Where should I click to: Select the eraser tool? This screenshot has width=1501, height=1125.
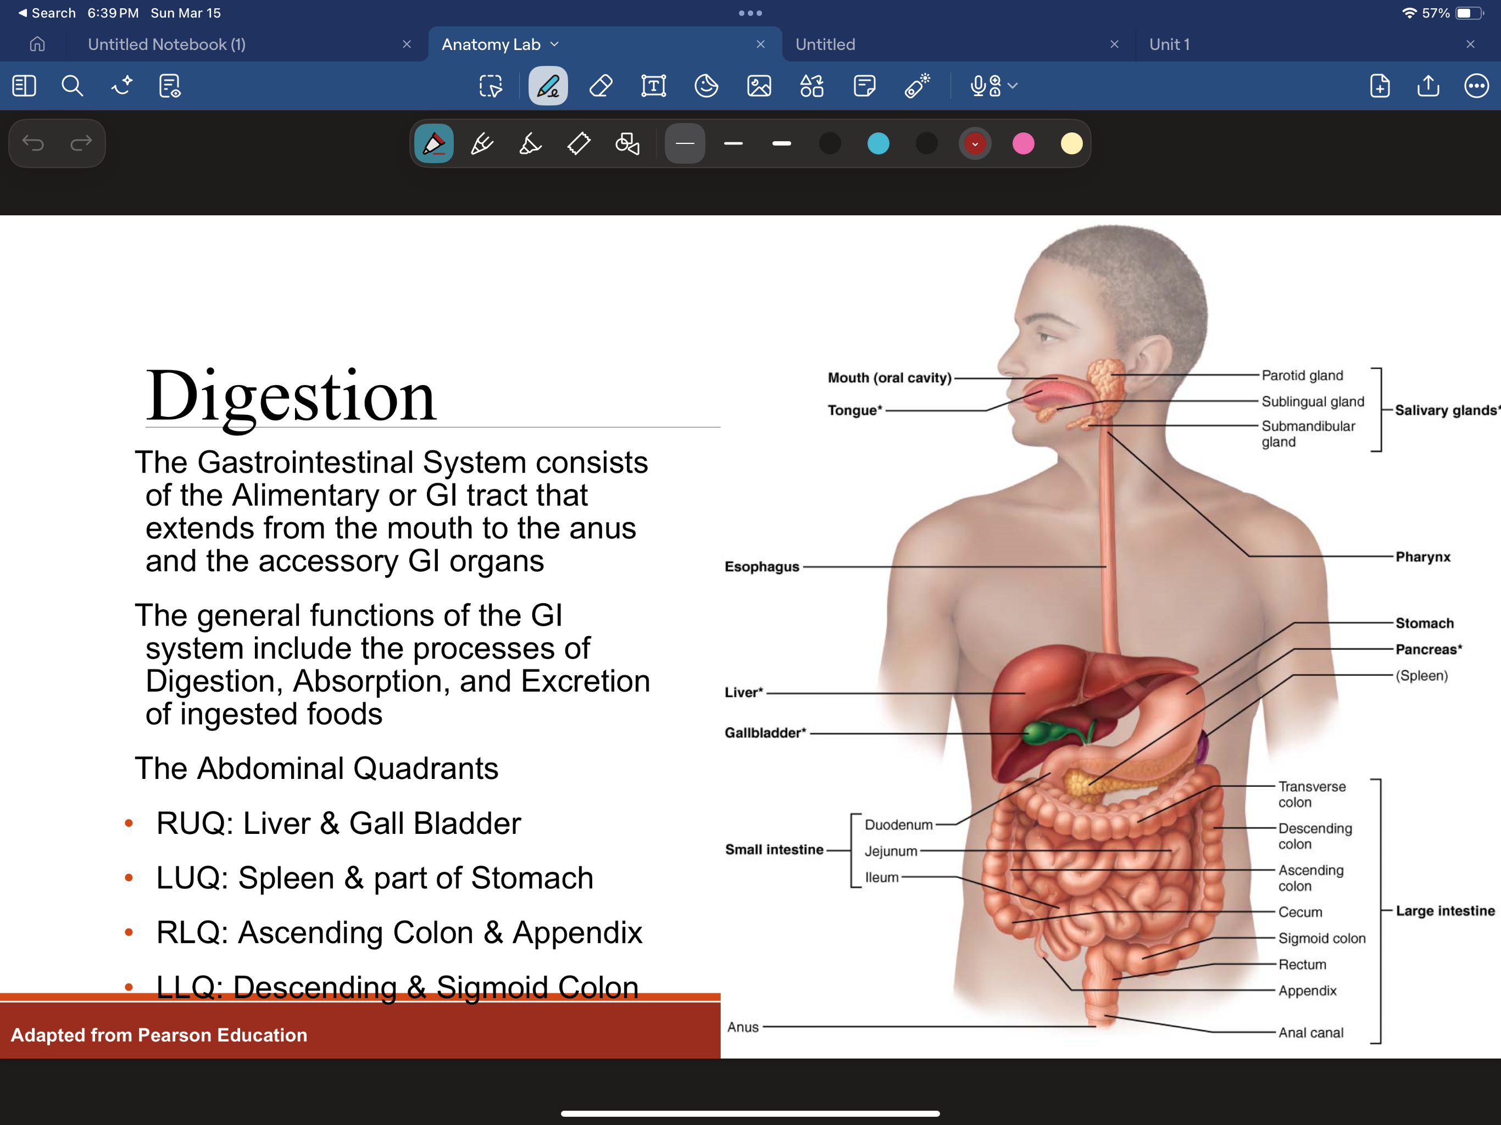pyautogui.click(x=601, y=86)
